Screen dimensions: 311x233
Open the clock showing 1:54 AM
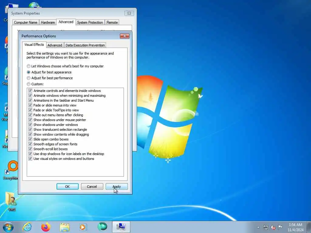coord(295,227)
